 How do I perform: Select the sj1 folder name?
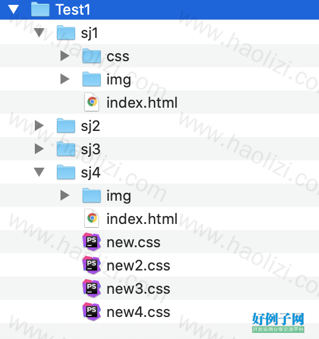[x=89, y=34]
